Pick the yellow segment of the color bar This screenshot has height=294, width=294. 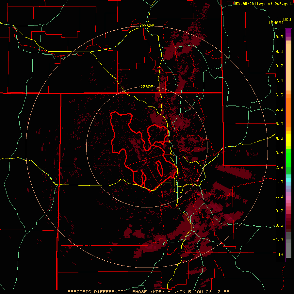coord(288,140)
